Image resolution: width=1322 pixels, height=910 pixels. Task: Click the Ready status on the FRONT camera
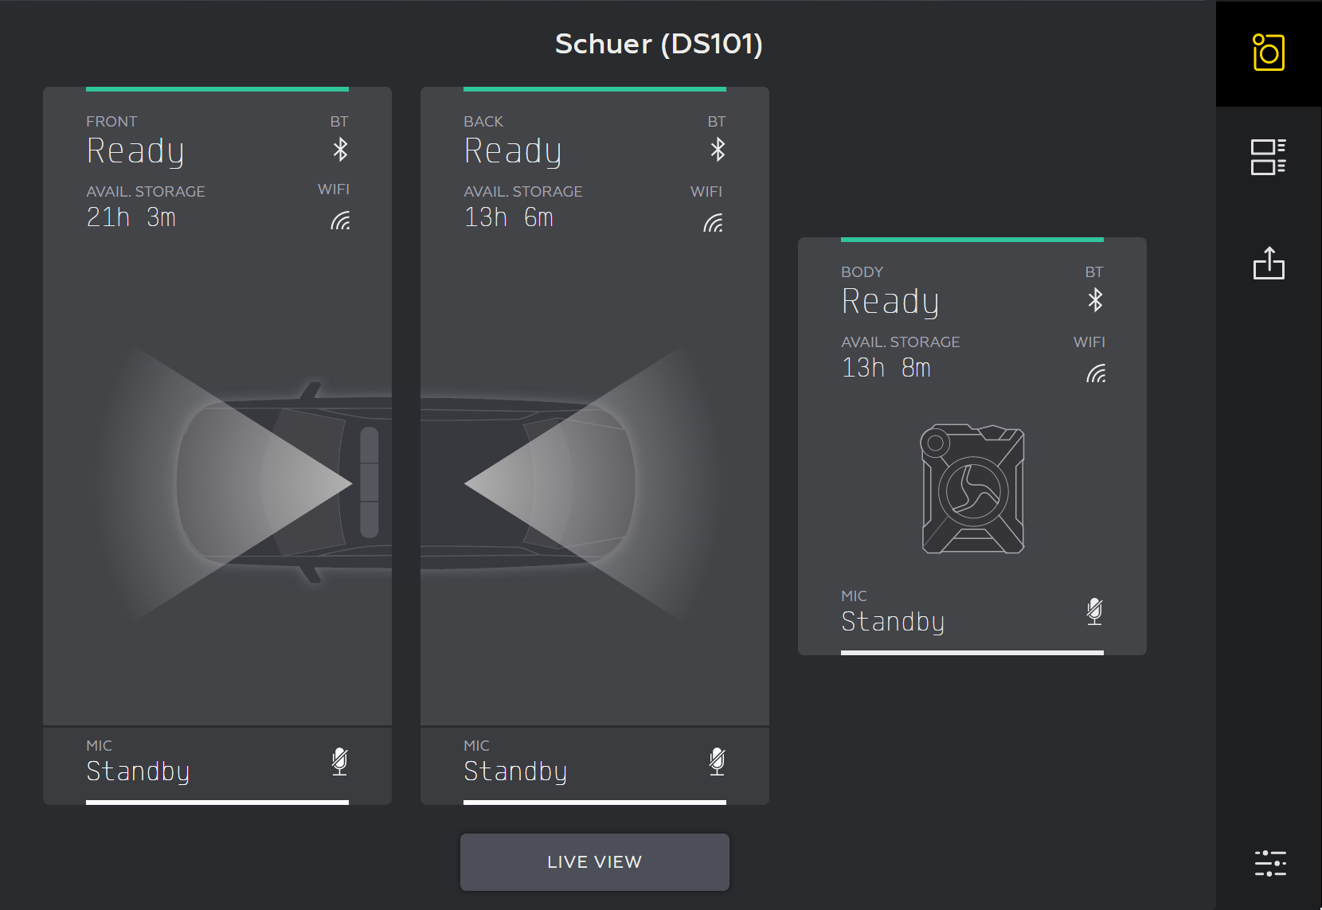coord(135,150)
